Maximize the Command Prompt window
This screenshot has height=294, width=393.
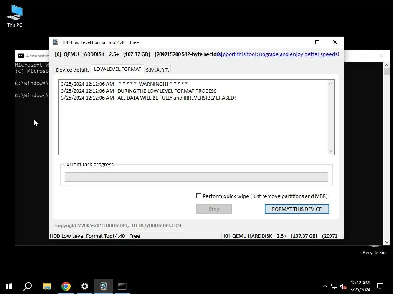[363, 56]
